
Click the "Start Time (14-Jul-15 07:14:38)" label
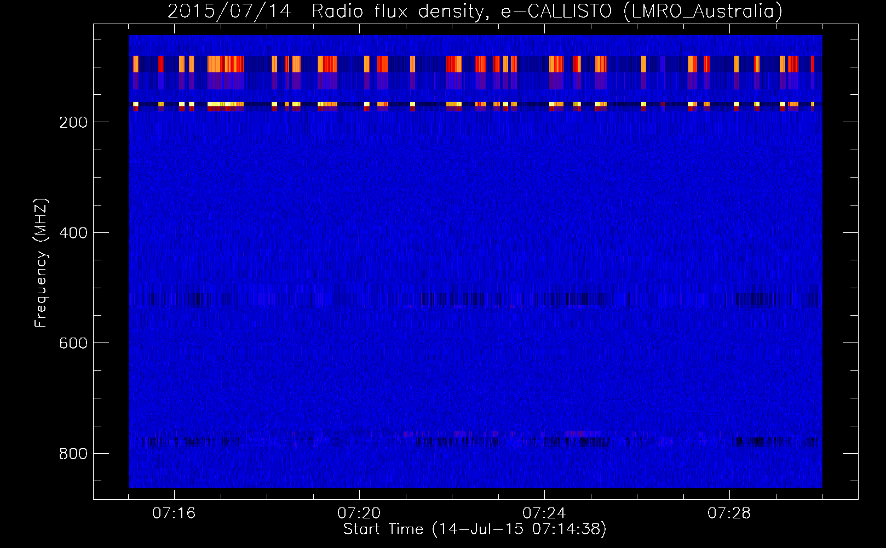click(x=475, y=529)
